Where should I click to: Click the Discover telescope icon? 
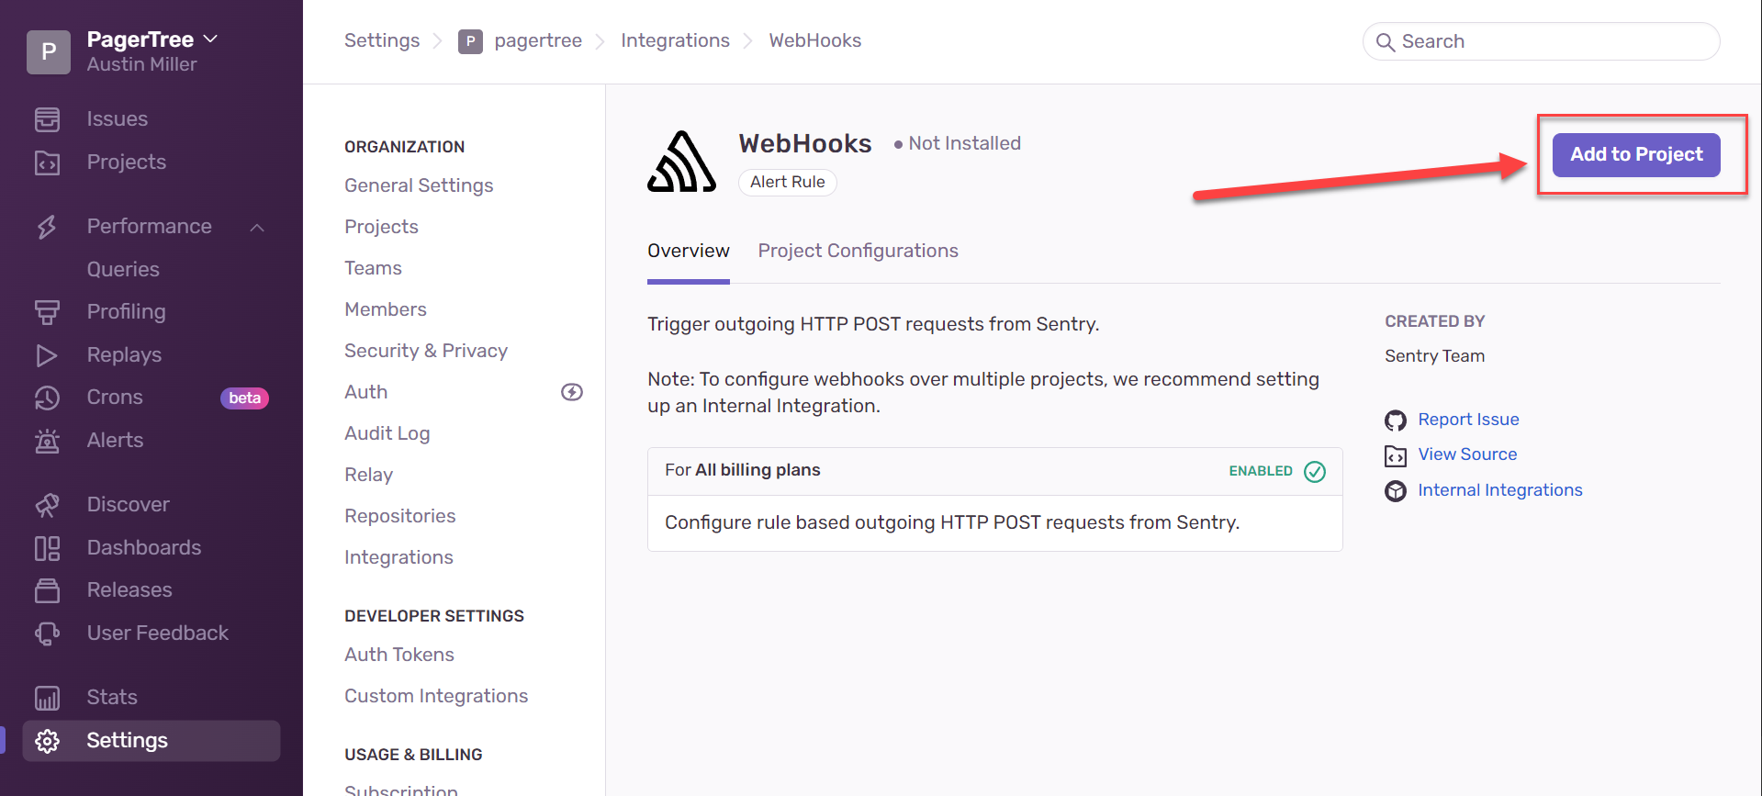tap(47, 505)
